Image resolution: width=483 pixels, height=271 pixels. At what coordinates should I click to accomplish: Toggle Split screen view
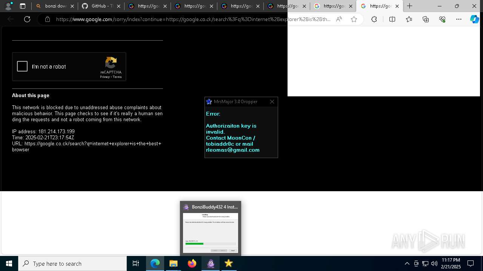pyautogui.click(x=392, y=19)
